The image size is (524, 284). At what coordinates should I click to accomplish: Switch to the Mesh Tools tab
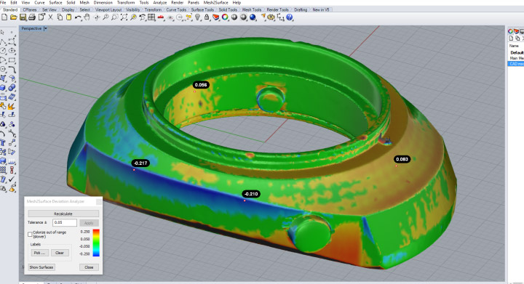252,9
